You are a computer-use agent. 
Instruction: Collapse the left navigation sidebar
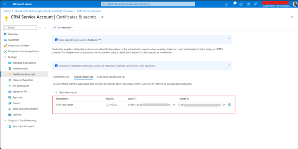[45, 28]
